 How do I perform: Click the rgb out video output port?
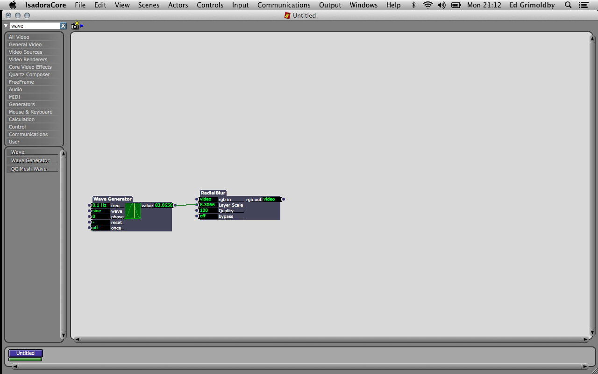click(x=284, y=199)
